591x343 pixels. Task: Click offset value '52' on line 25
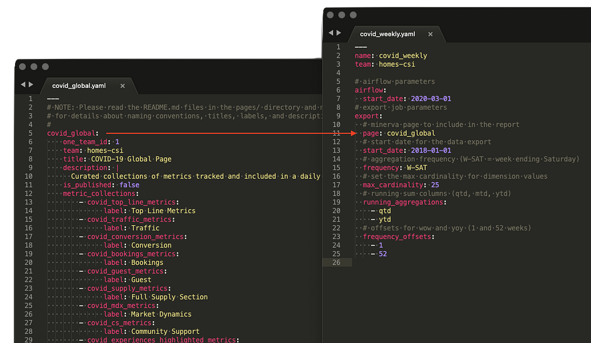[383, 254]
